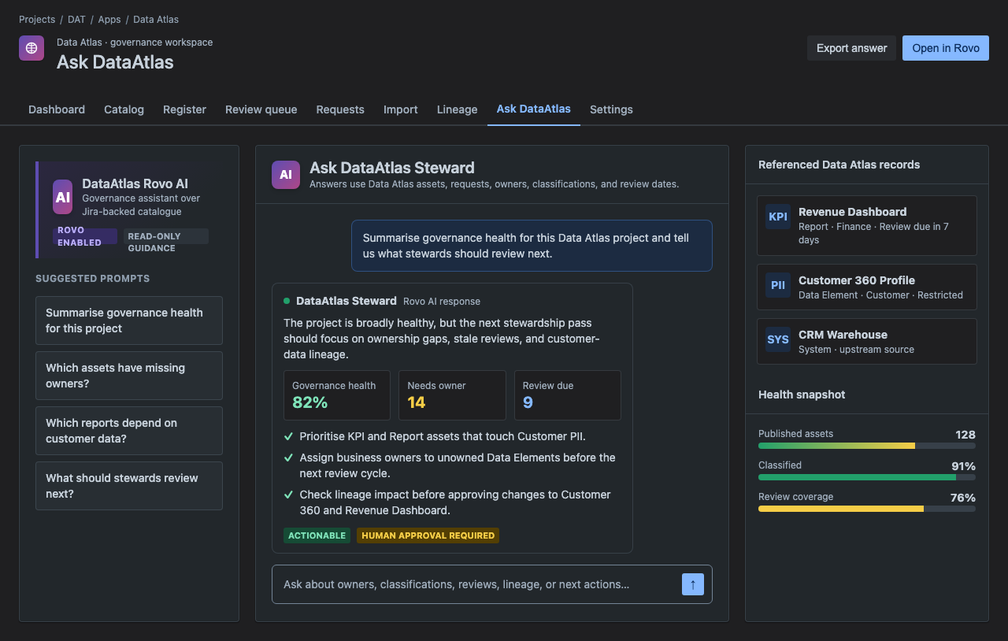
Task: Choose prompt Summarise governance health for this project
Action: pyautogui.click(x=129, y=320)
